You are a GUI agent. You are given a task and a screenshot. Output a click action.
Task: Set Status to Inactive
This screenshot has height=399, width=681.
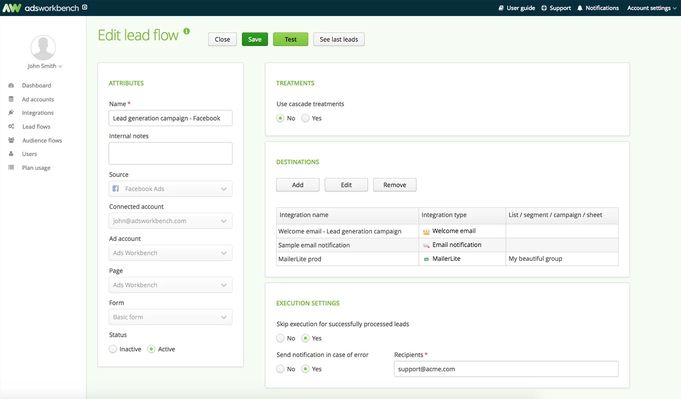pyautogui.click(x=113, y=349)
